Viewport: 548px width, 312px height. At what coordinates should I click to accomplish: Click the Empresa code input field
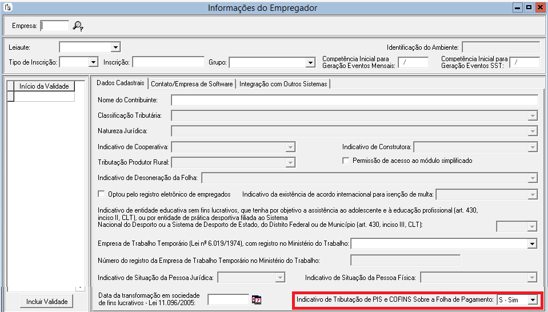(54, 26)
